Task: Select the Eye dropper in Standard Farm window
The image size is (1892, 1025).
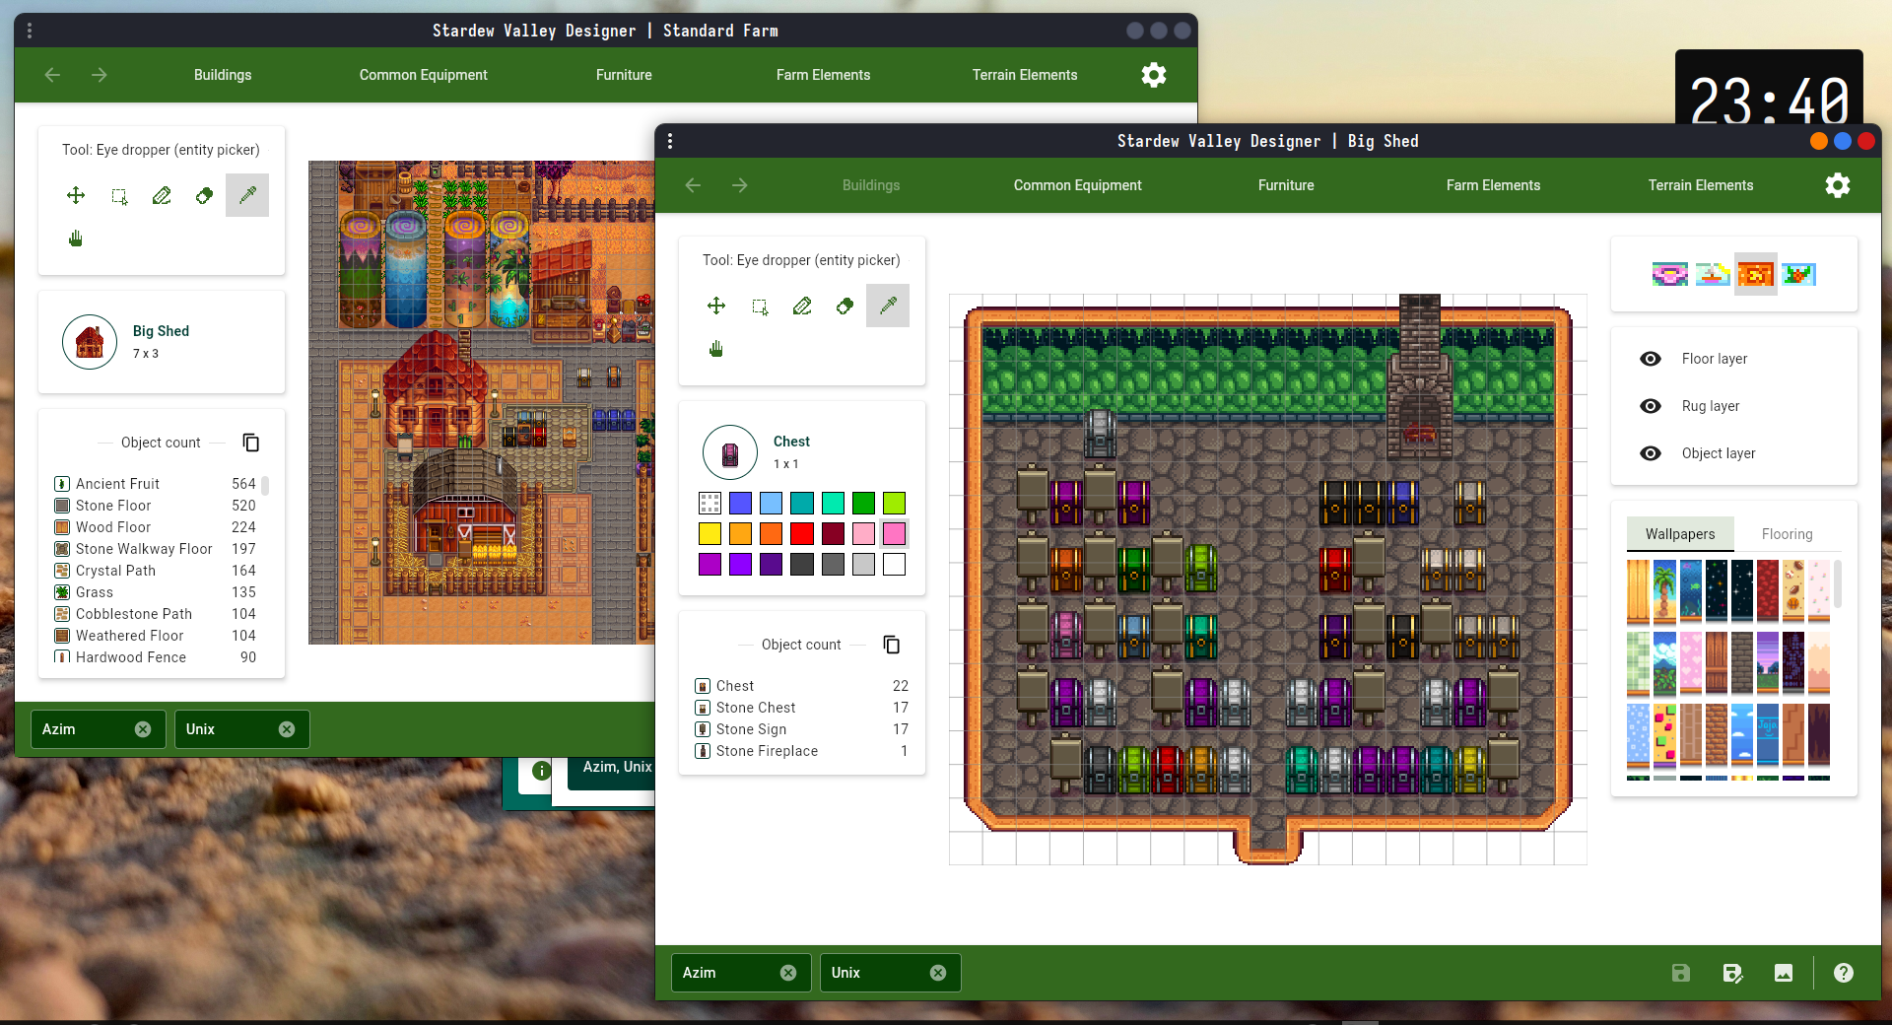Action: (247, 195)
